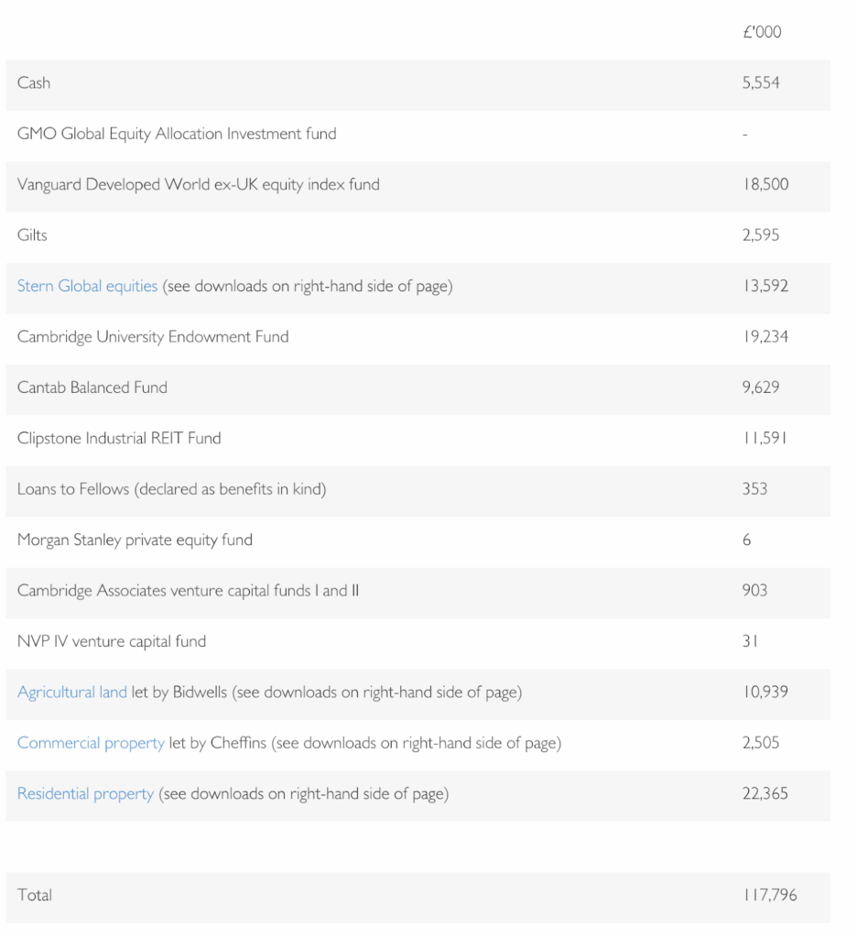Open the Stern Global equities link
Image resolution: width=857 pixels, height=938 pixels.
pyautogui.click(x=87, y=286)
